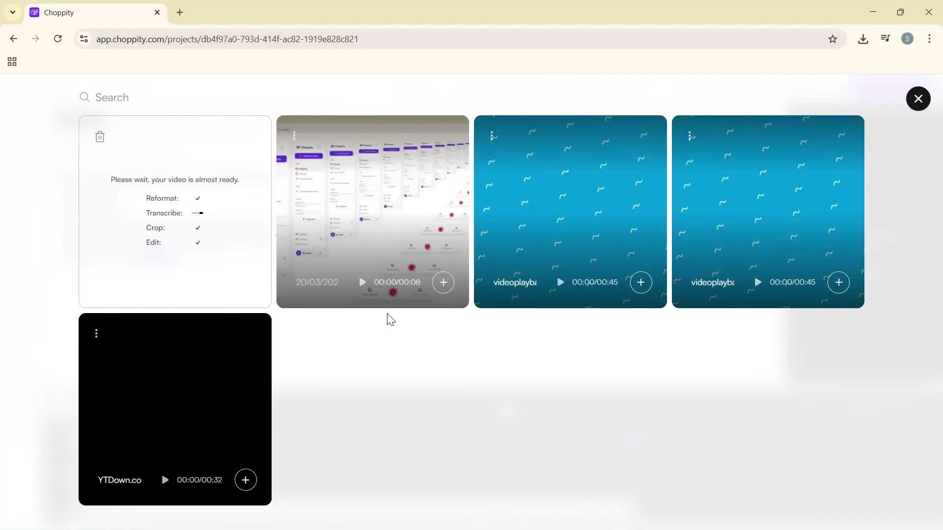Click the media controls icon in the toolbar
The height and width of the screenshot is (530, 943).
pyautogui.click(x=885, y=39)
